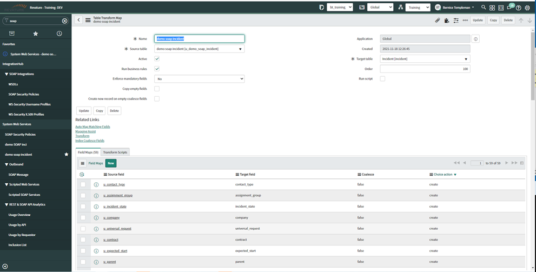Click the application picker icon
Screen dimensions: 536x272
click(x=362, y=7)
